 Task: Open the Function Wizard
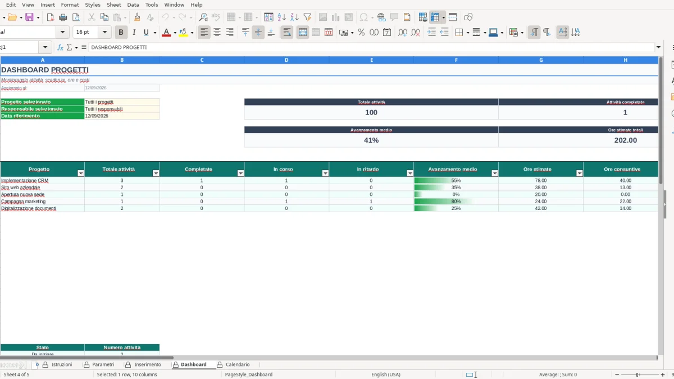click(61, 47)
